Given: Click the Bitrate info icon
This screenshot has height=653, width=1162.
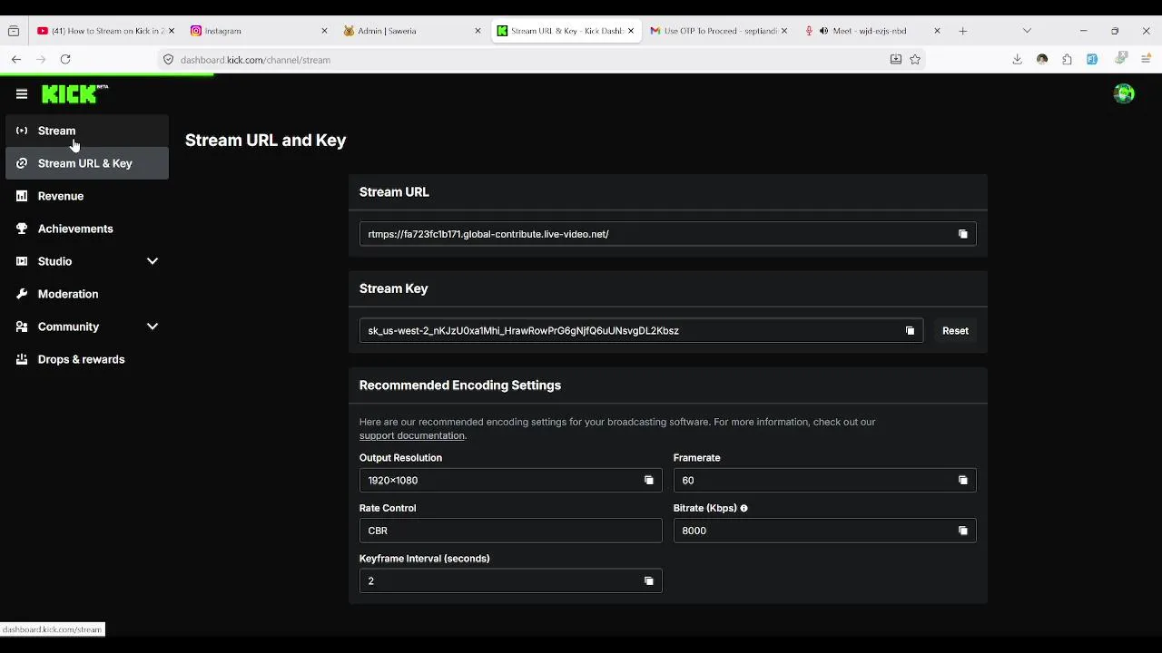Looking at the screenshot, I should pyautogui.click(x=743, y=509).
